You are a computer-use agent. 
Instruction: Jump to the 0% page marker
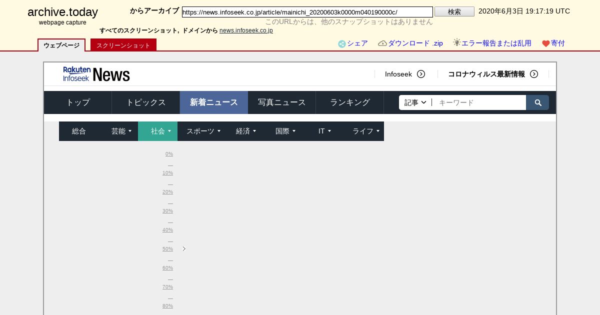pos(169,154)
